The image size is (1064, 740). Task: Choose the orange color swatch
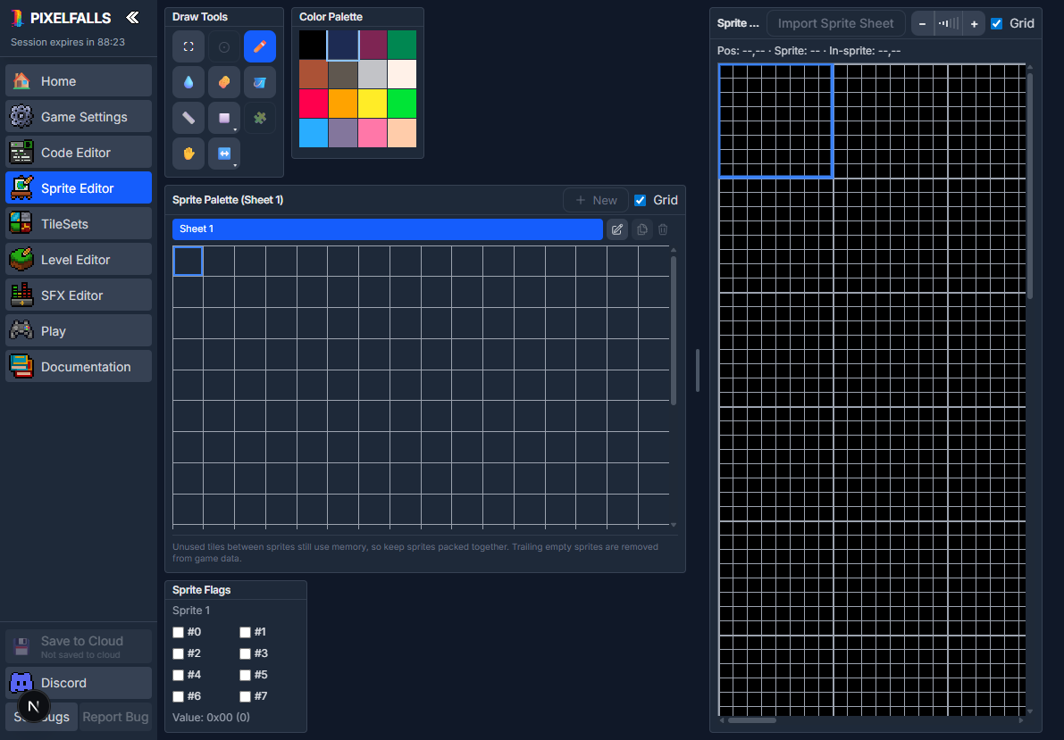[x=343, y=104]
